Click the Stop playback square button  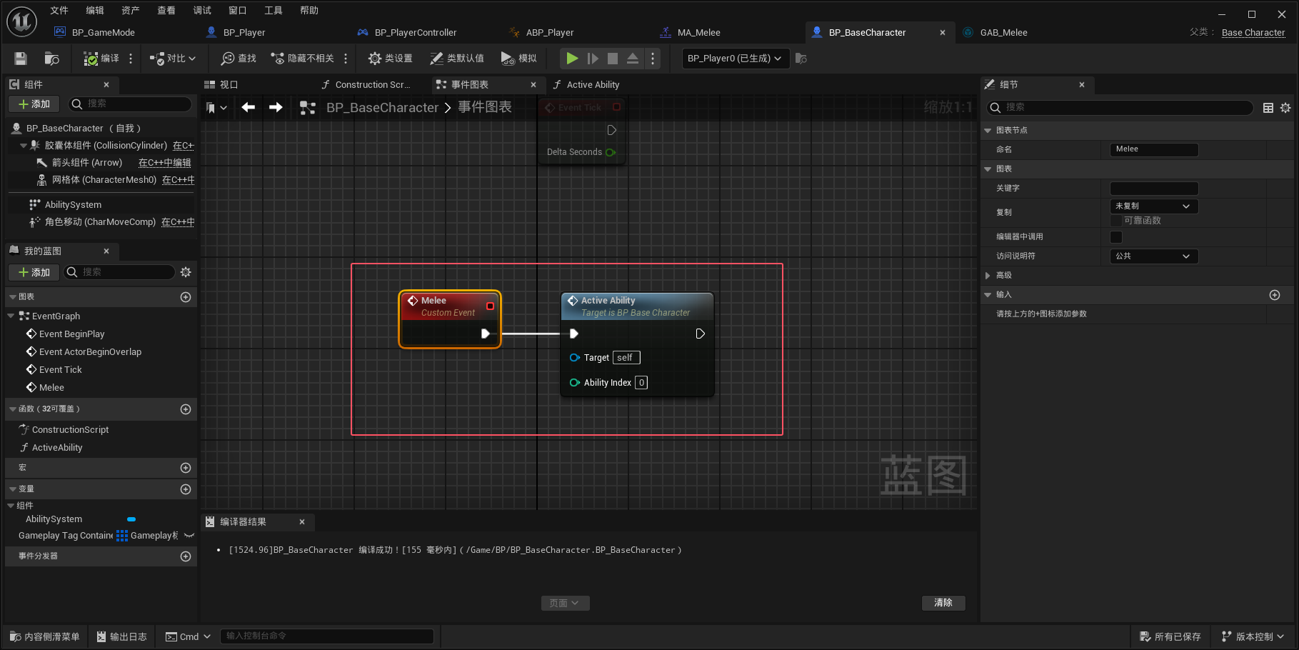613,59
